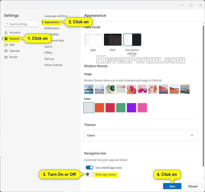
Task: Select the second pastel dunes theme image
Action: (x=99, y=89)
